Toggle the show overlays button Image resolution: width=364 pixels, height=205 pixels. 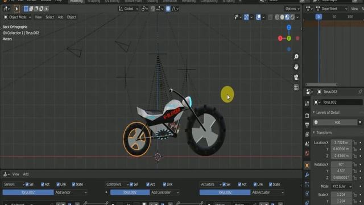pos(258,17)
